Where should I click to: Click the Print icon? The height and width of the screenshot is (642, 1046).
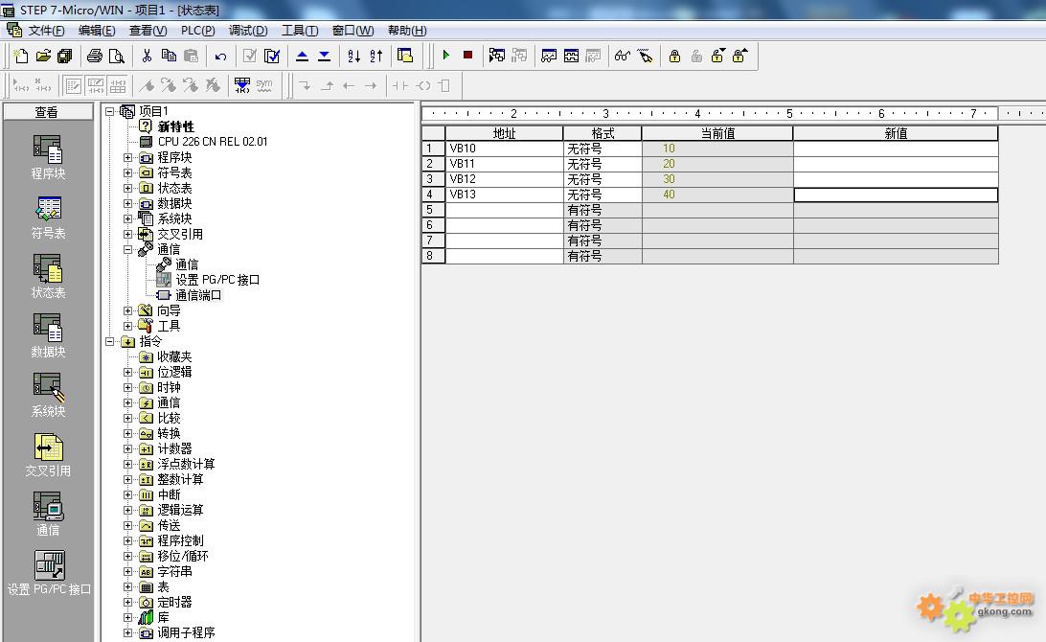95,57
